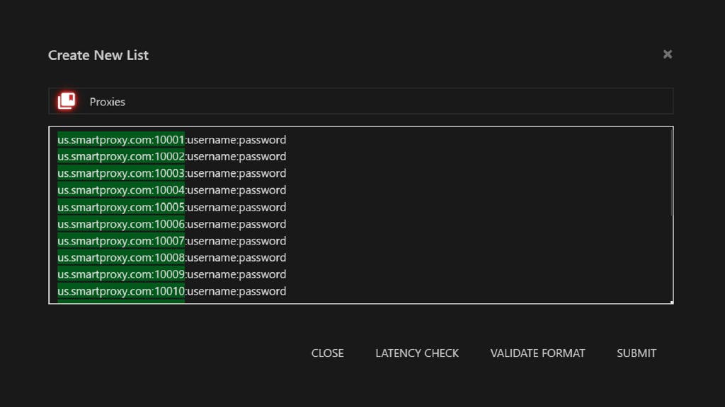Place cursor on port 10003 proxy line

(x=171, y=174)
